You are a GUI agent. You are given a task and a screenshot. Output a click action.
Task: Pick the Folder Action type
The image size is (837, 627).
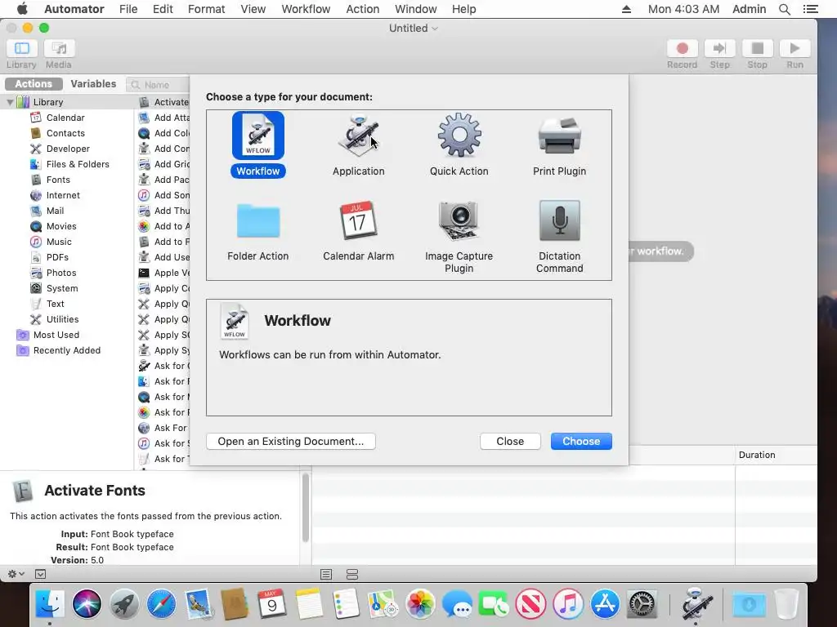tap(257, 231)
